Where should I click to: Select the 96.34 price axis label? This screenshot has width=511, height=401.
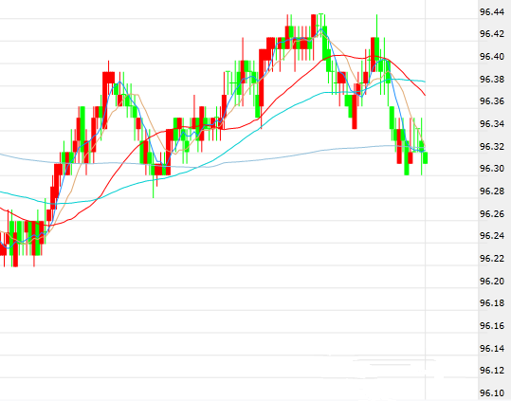(x=492, y=124)
